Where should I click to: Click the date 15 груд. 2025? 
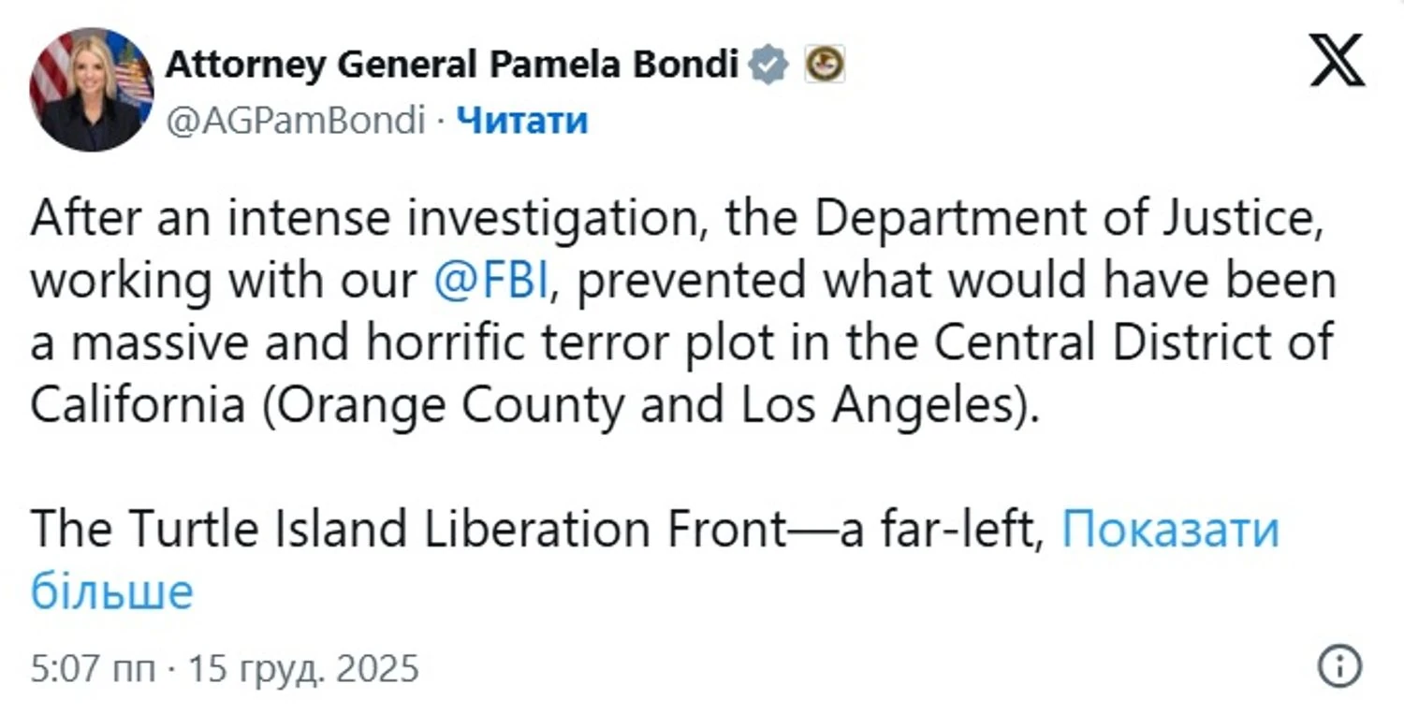click(303, 669)
